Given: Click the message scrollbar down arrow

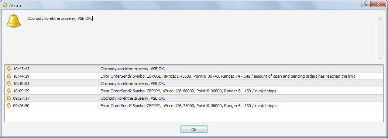Looking at the screenshot, I should coord(380,59).
